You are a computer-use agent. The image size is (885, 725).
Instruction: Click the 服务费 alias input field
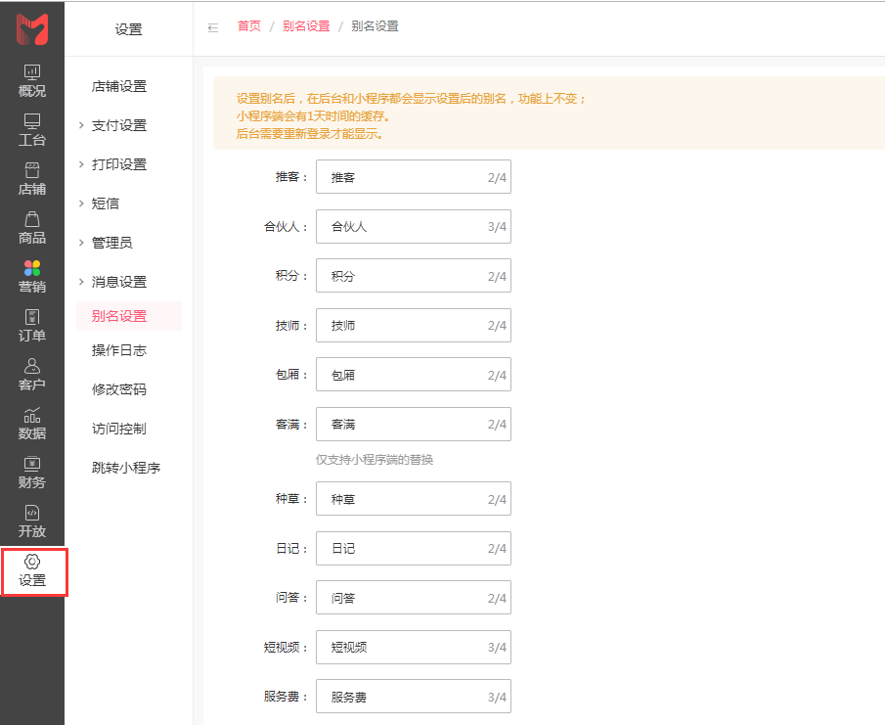(413, 697)
